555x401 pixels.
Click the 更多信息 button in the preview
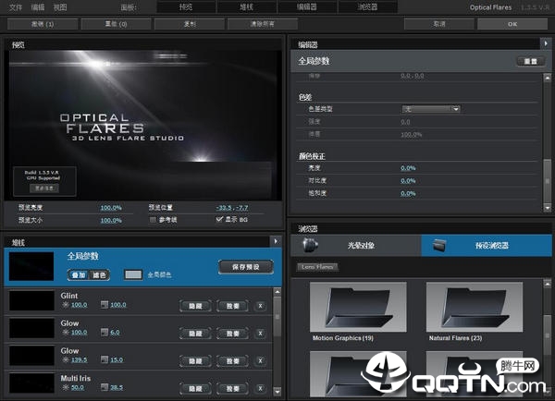pos(44,188)
